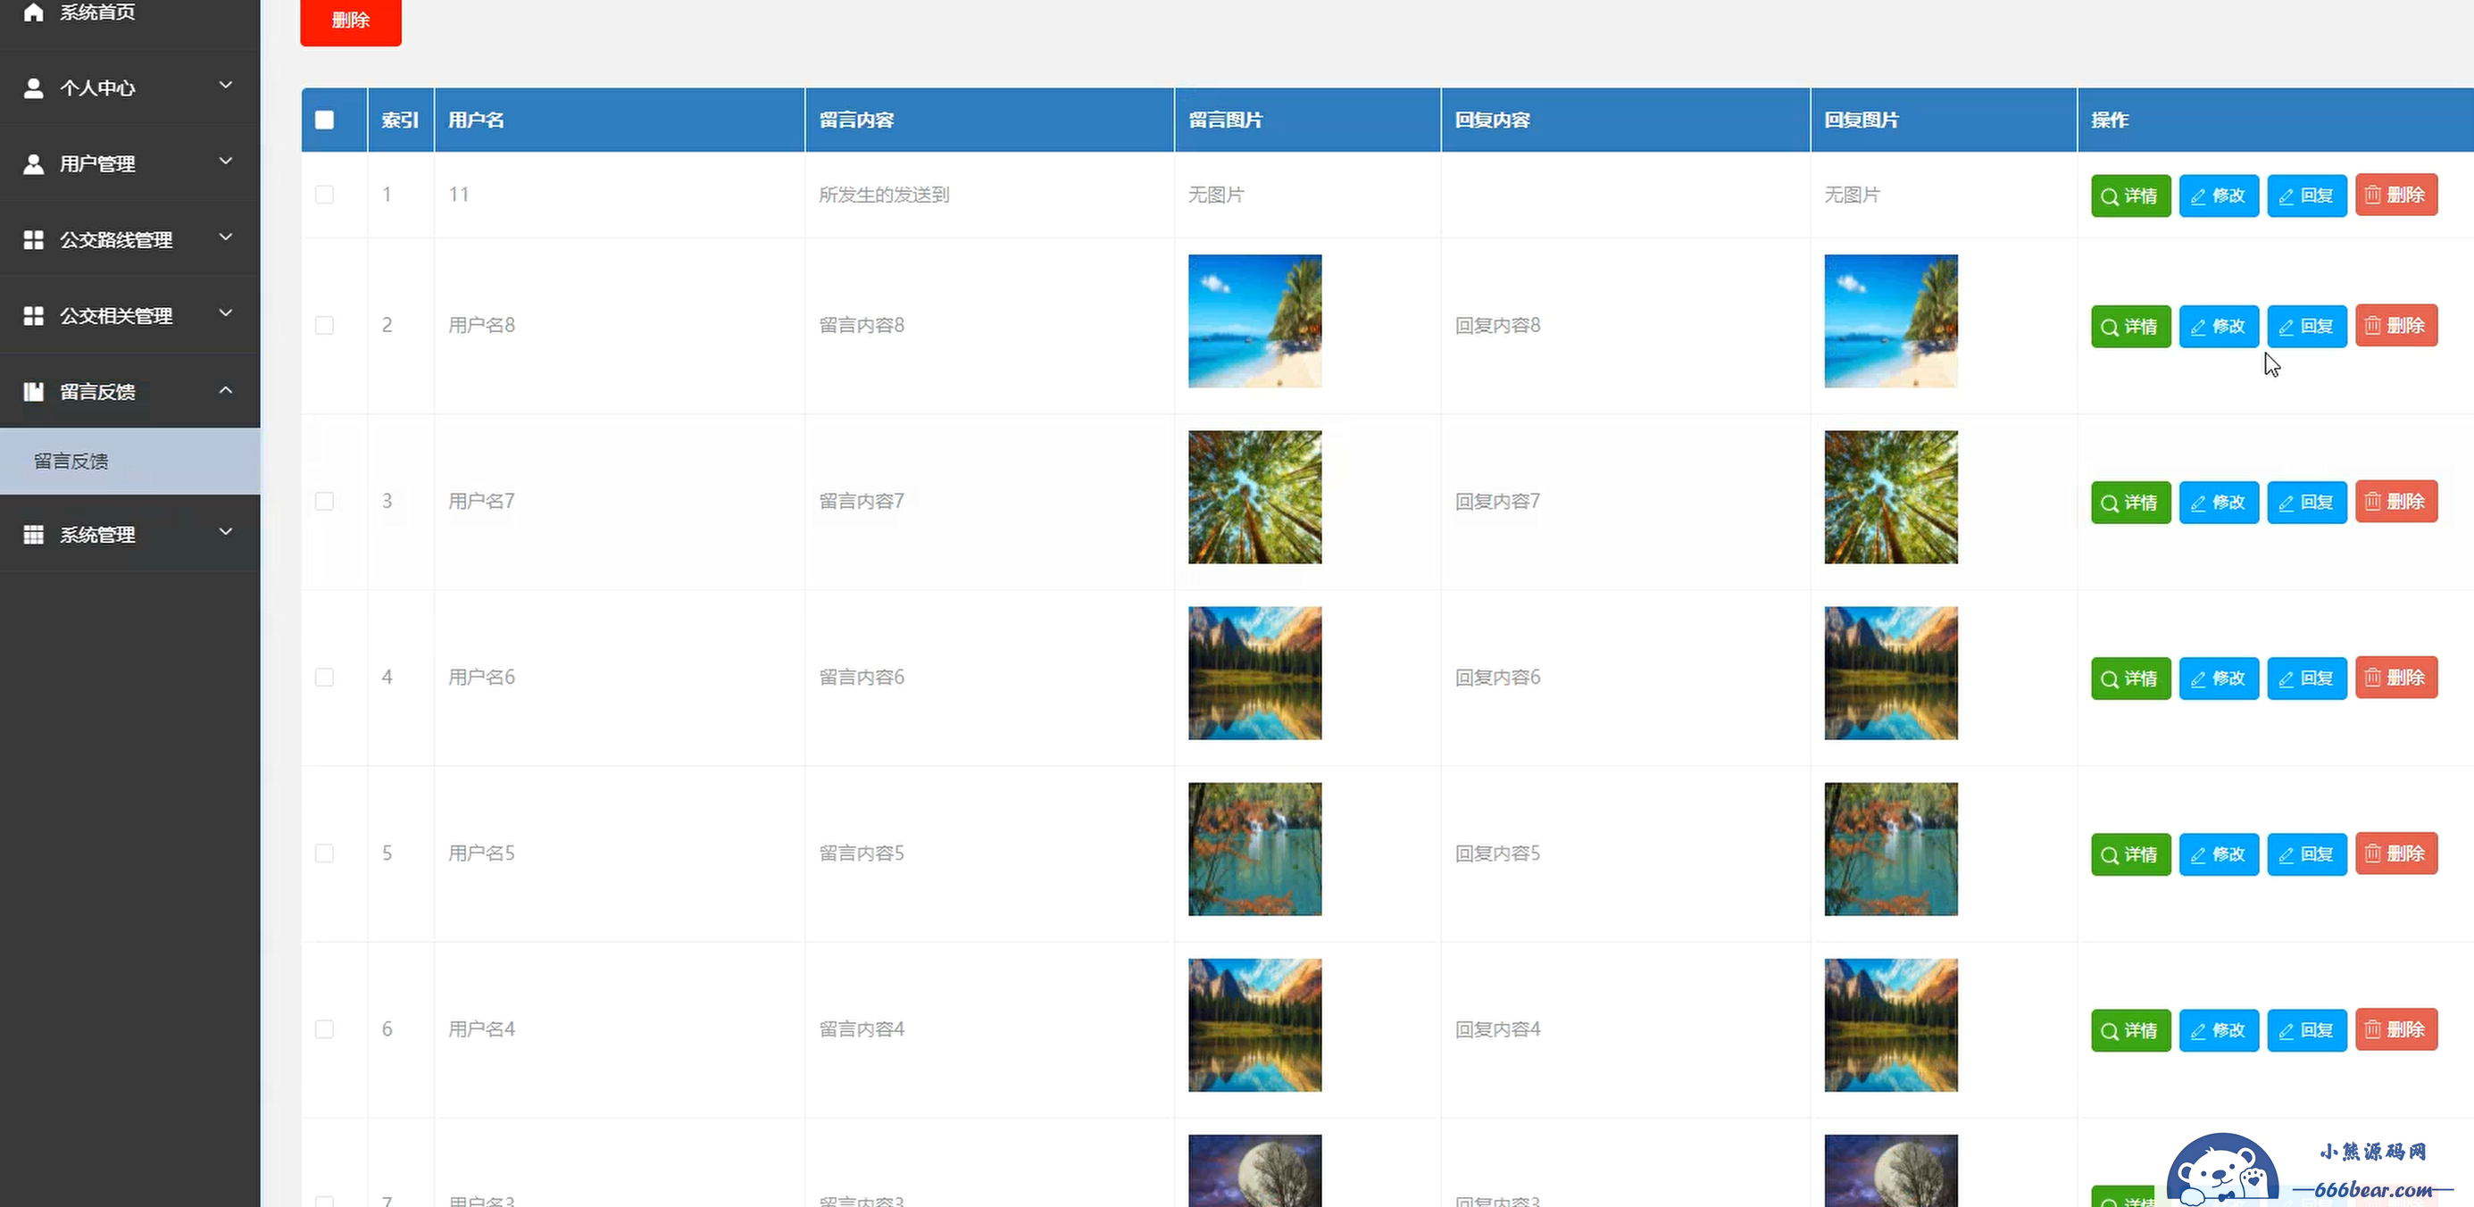Go to 系统首页 in sidebar
Image resolution: width=2474 pixels, height=1207 pixels.
(x=129, y=13)
